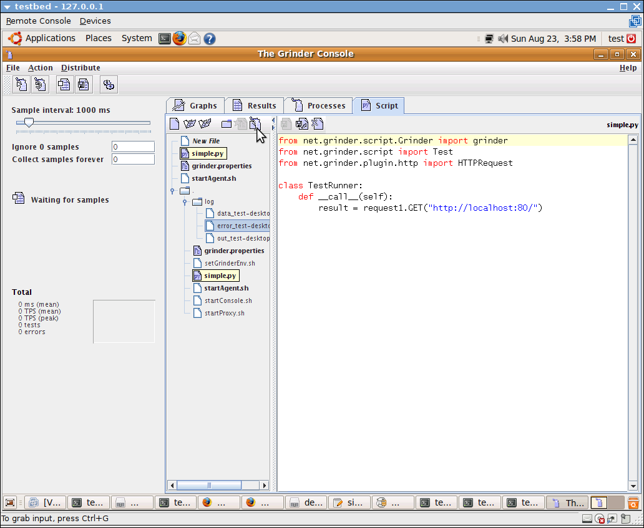Image resolution: width=644 pixels, height=528 pixels.
Task: Click the 'test' user button
Action: point(616,39)
